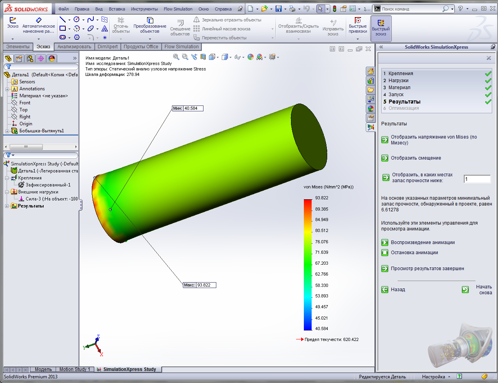Click the Начать снова button
Image resolution: width=498 pixels, height=383 pixels.
(477, 290)
